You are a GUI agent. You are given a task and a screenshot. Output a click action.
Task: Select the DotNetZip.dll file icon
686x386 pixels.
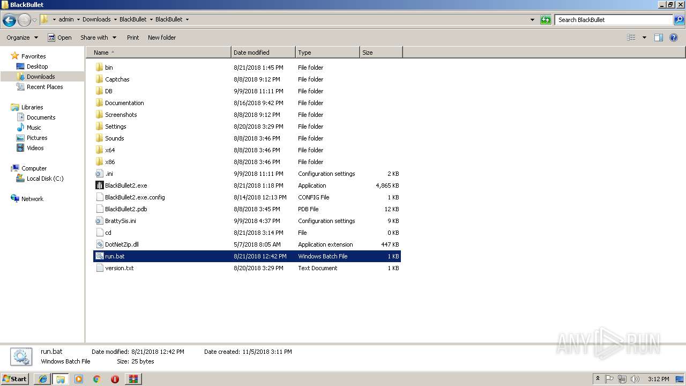(x=99, y=244)
